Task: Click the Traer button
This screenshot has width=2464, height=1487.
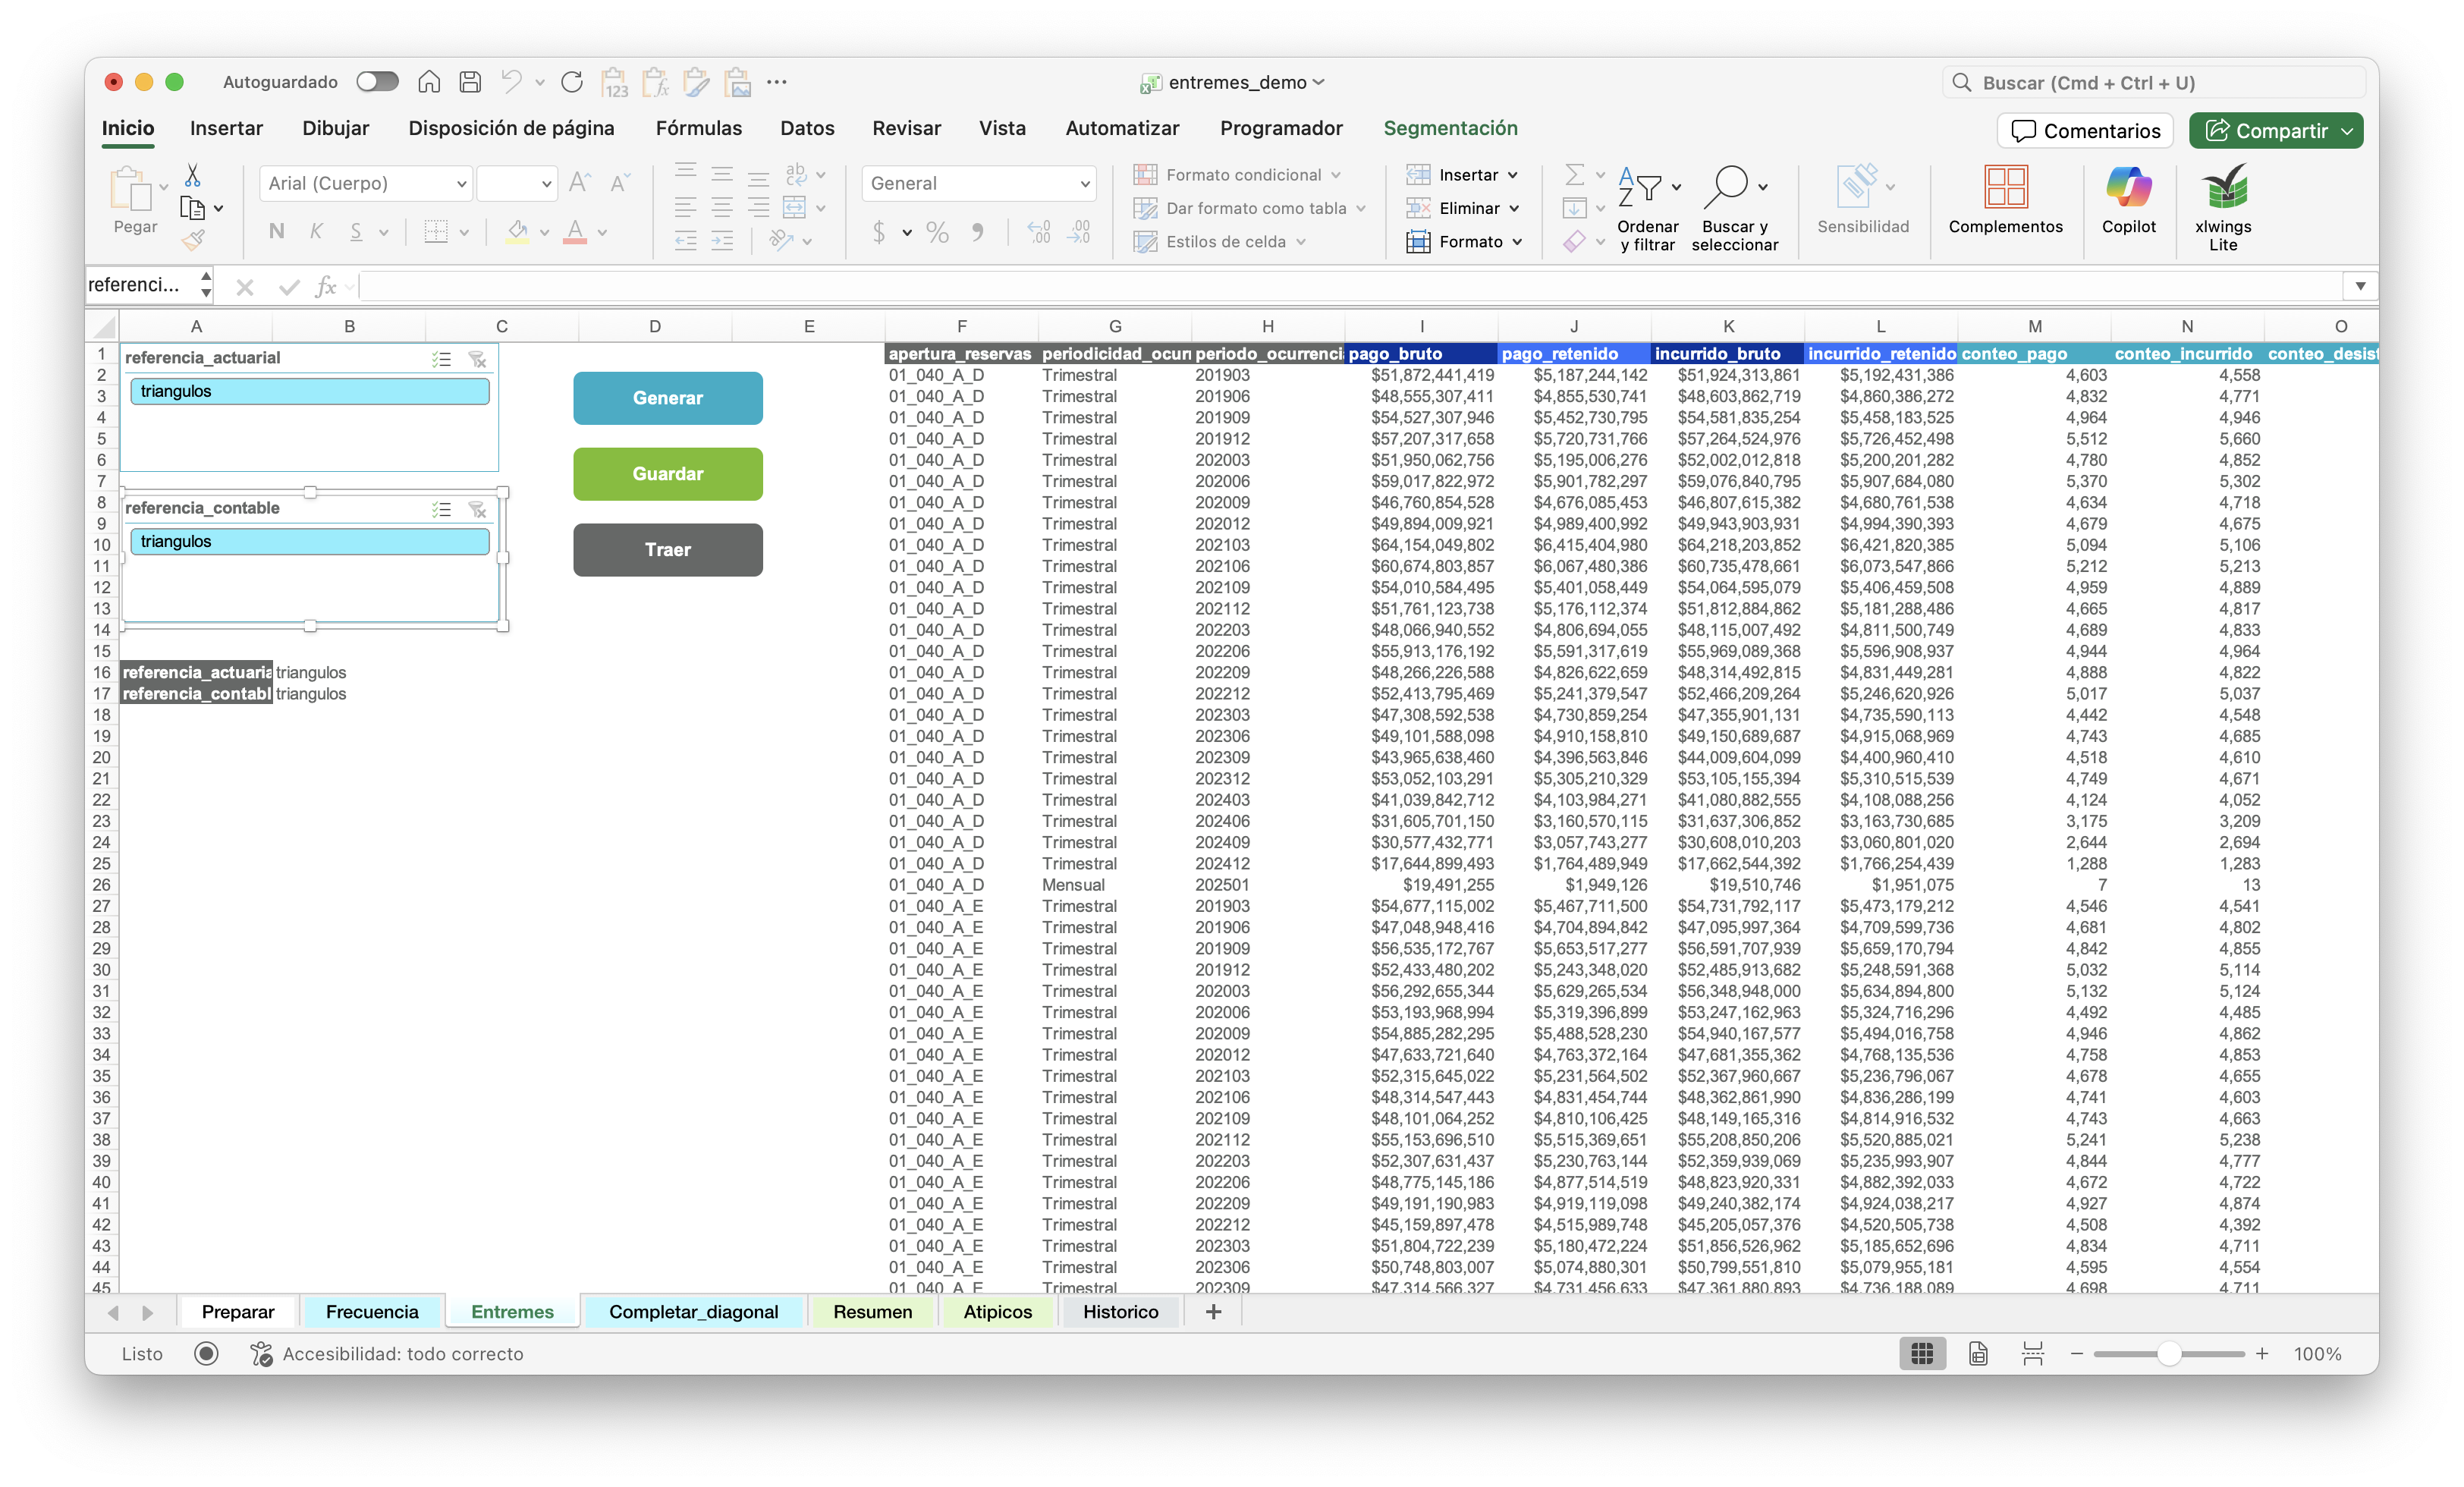Action: click(x=668, y=550)
